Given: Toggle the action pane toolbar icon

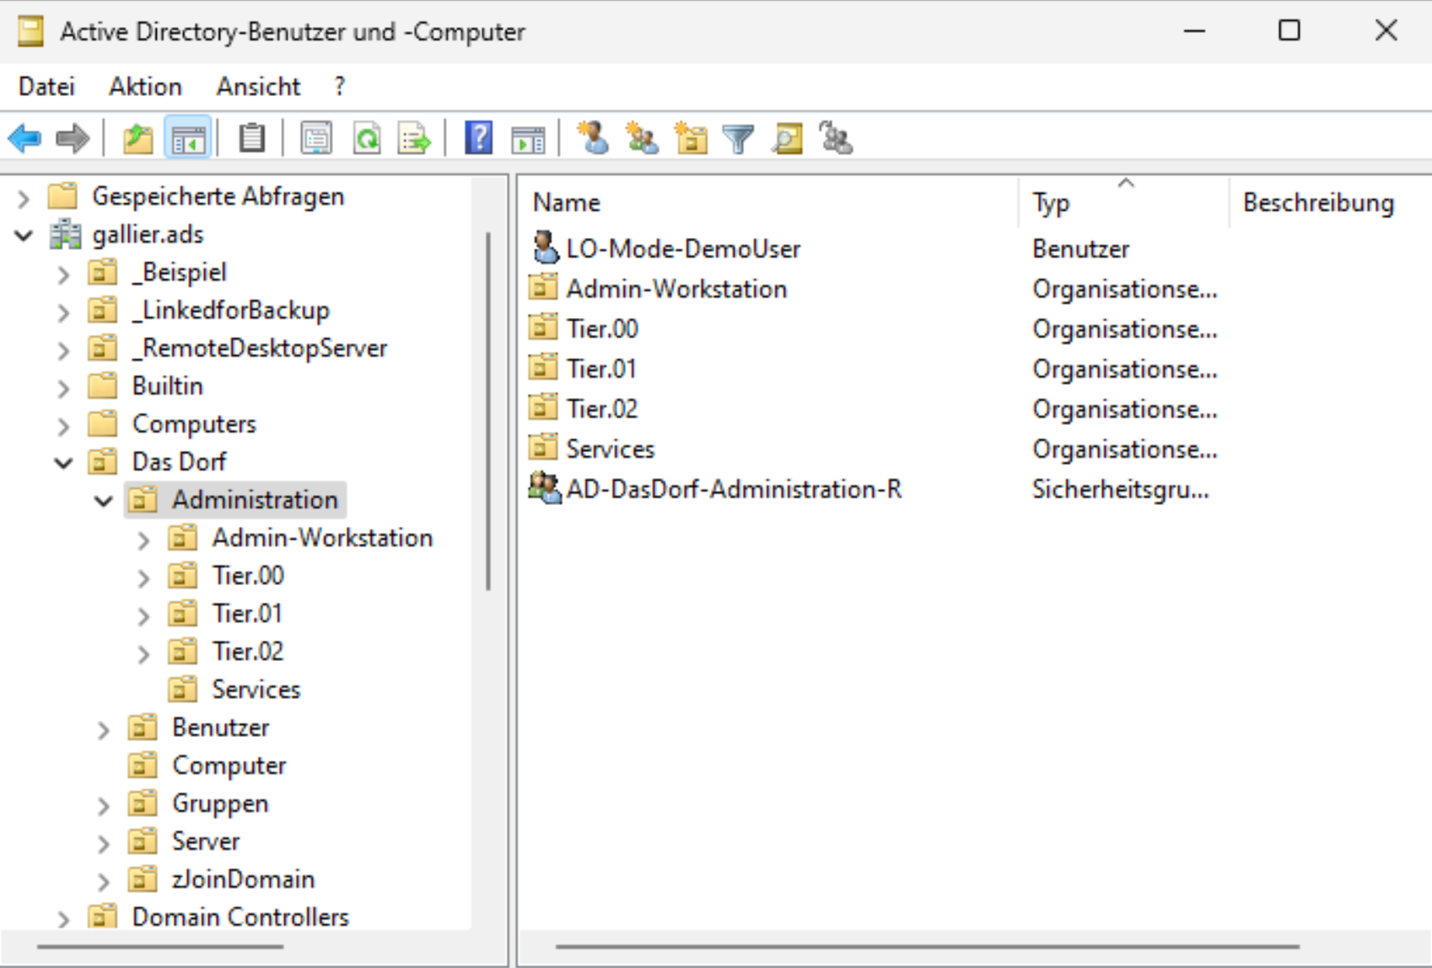Looking at the screenshot, I should point(528,138).
